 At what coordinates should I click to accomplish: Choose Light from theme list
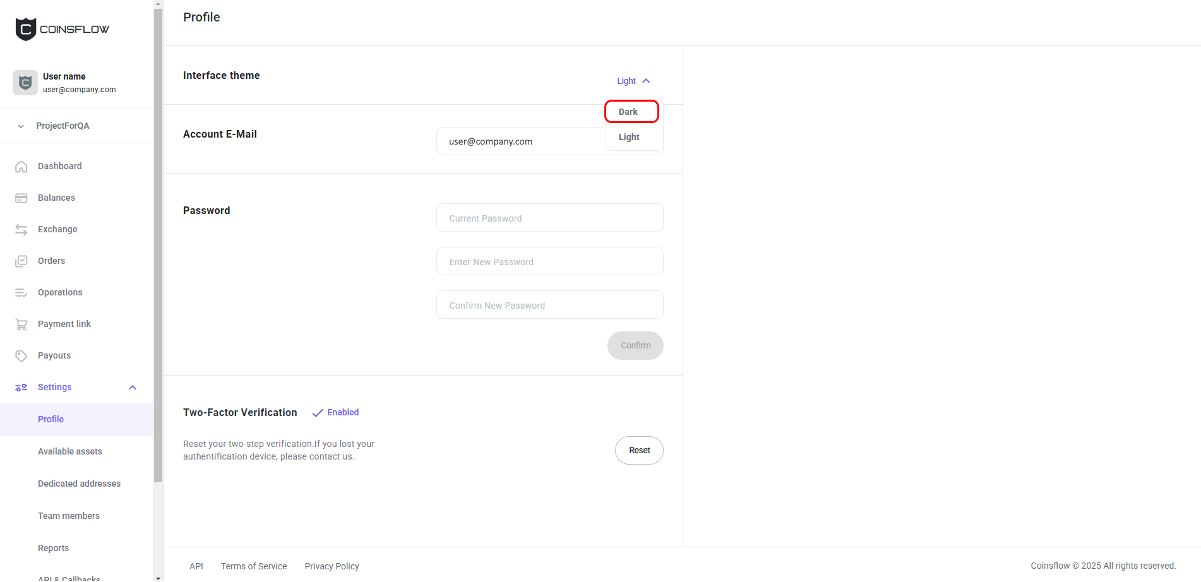(x=630, y=137)
